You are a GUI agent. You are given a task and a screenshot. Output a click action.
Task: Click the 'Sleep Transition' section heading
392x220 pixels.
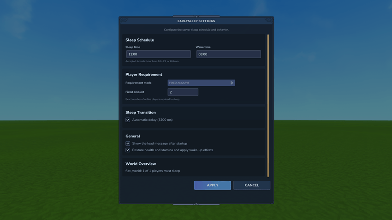pyautogui.click(x=141, y=113)
